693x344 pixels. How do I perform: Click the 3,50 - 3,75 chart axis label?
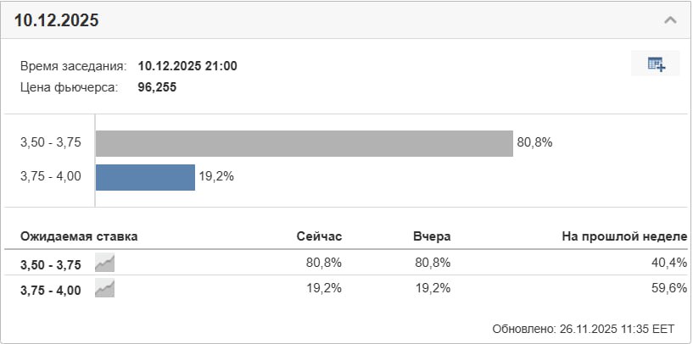click(x=51, y=143)
